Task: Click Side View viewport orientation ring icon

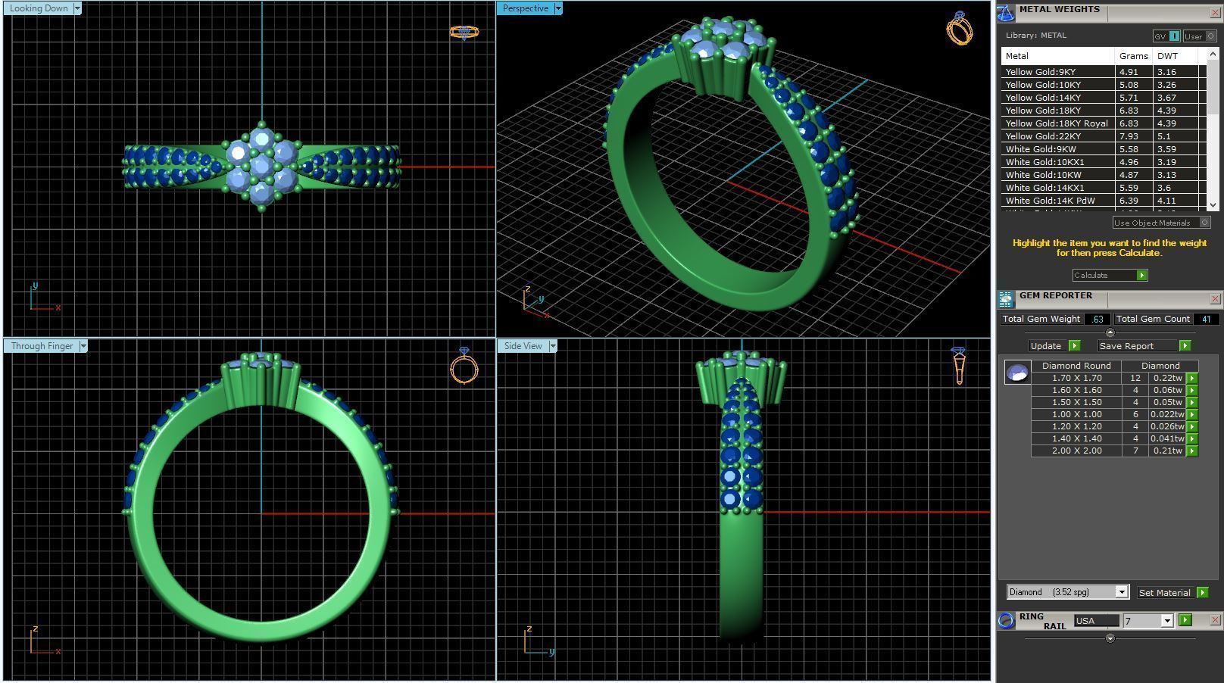Action: pos(958,366)
